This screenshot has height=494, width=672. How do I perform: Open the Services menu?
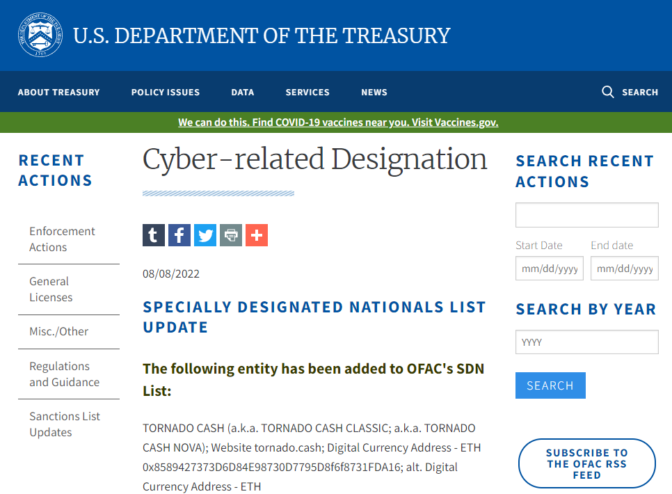307,92
